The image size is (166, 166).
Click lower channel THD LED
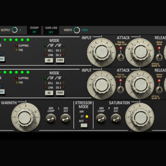(x=17, y=83)
